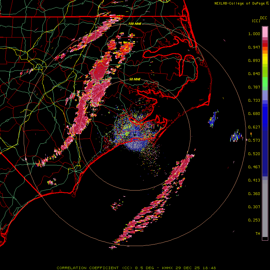Select the 0.947 scale value
Screen dimensions: 270x270
(254, 47)
